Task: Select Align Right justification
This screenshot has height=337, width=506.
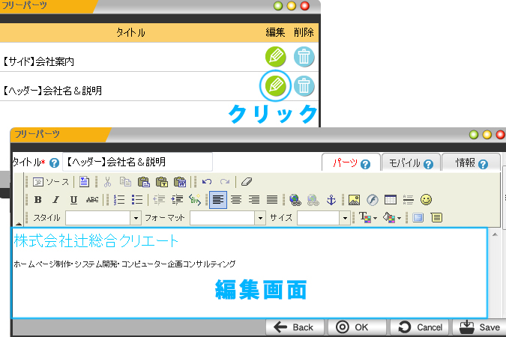Action: click(254, 200)
